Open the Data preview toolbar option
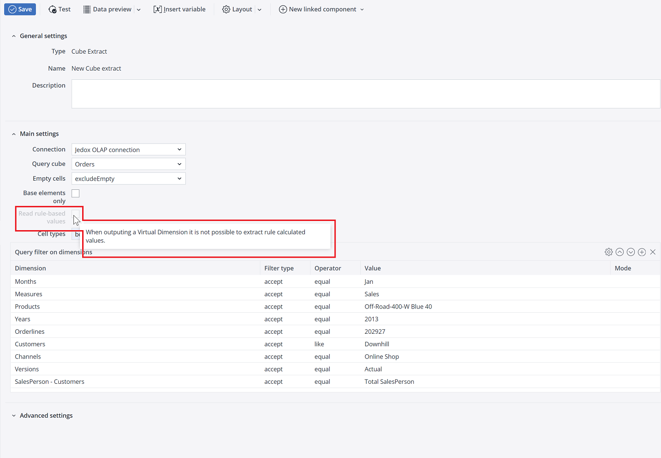661x458 pixels. coord(107,9)
